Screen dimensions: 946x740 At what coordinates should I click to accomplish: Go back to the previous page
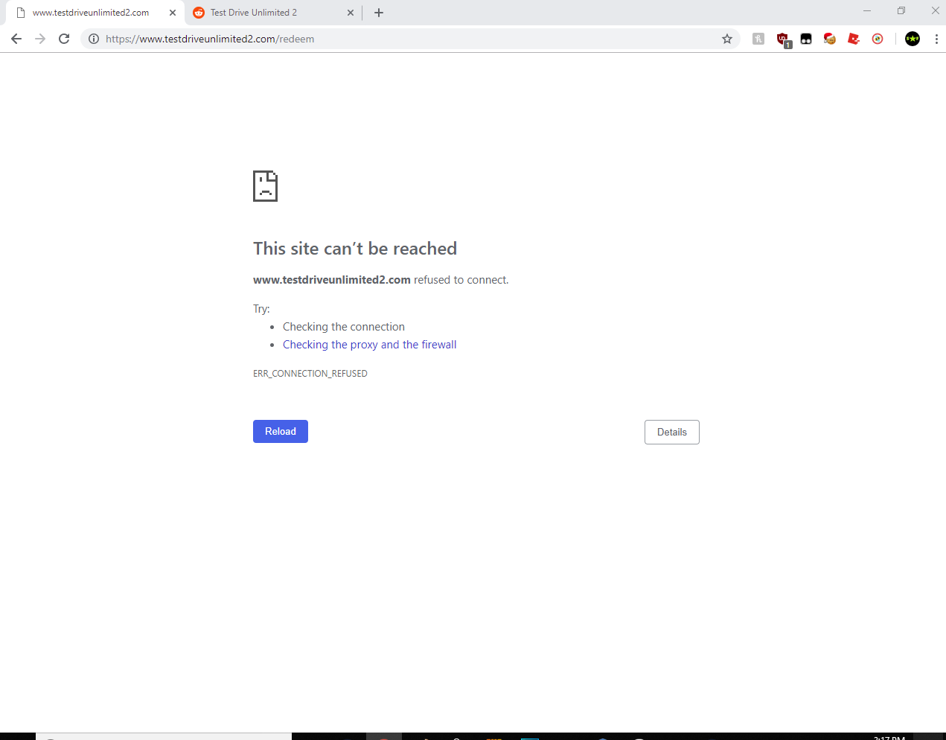pos(16,39)
